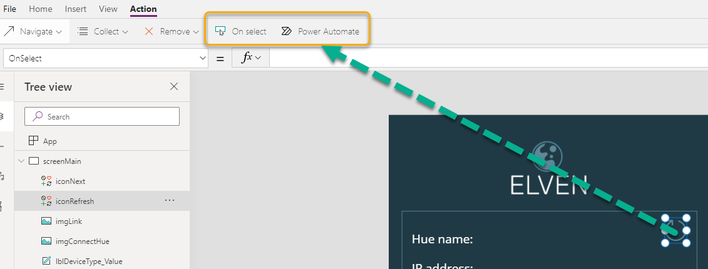
Task: Open the iconRefresh more options ellipsis
Action: tap(170, 200)
